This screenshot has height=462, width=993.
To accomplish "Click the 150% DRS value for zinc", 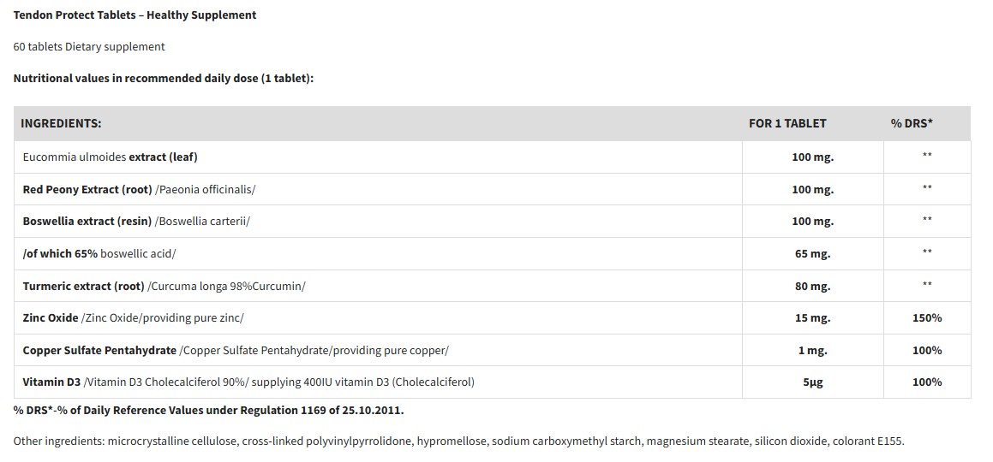I will (x=927, y=317).
